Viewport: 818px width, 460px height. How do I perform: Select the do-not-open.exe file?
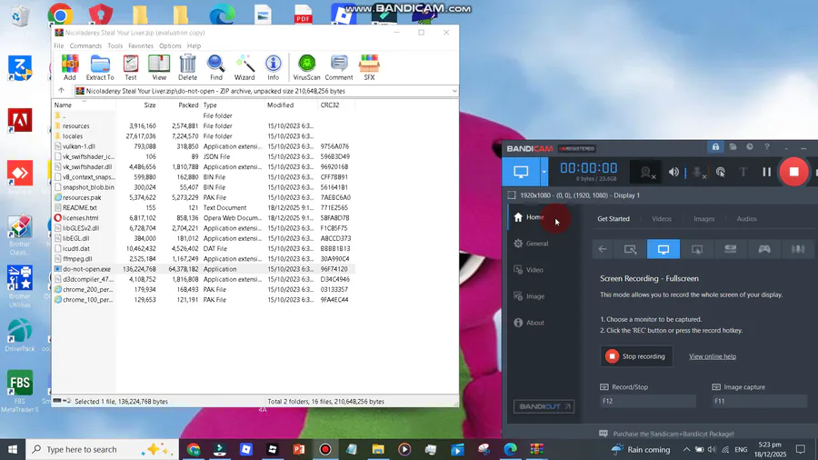[204, 269]
